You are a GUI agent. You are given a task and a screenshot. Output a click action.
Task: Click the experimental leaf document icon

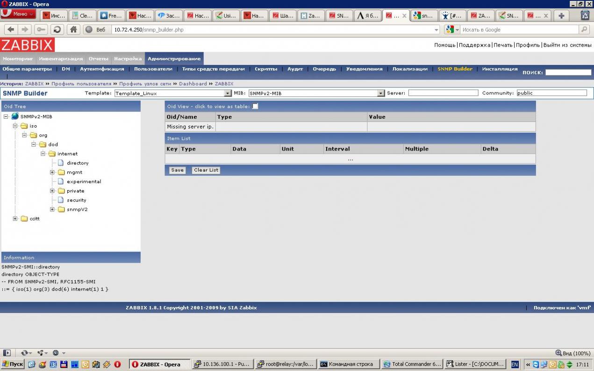(60, 181)
